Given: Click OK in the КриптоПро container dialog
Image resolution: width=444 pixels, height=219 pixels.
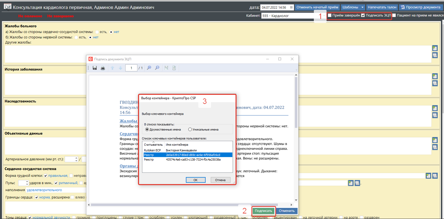Looking at the screenshot, I should tap(195, 180).
